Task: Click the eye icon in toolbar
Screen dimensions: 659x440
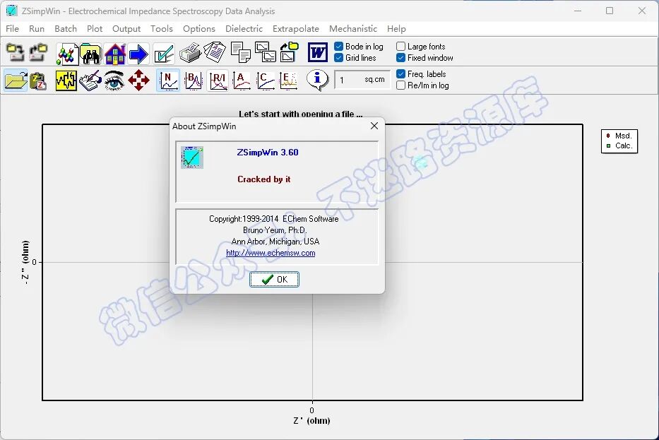Action: [114, 81]
